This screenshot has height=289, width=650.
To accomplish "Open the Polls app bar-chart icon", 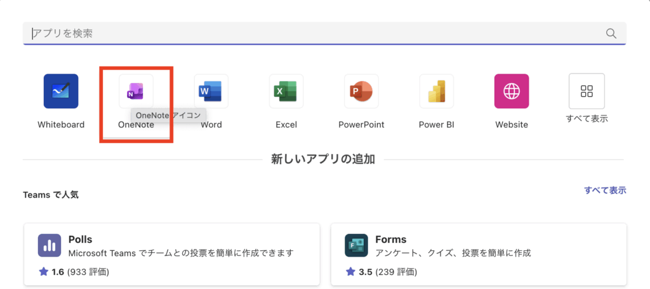I will [49, 245].
